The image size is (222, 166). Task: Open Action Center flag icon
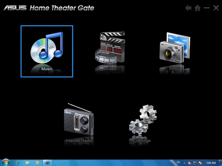tap(200, 163)
